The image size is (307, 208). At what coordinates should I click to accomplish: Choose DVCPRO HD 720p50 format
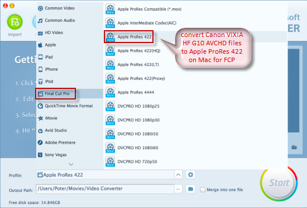pyautogui.click(x=196, y=162)
